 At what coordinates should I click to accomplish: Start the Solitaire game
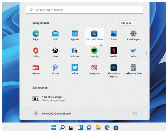pos(75,53)
